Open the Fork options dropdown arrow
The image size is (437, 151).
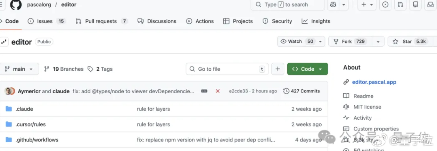click(x=378, y=41)
